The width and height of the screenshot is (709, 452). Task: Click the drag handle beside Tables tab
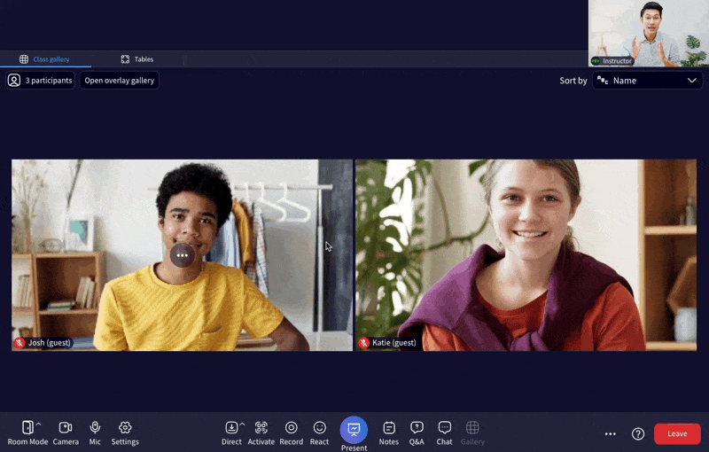pos(184,59)
